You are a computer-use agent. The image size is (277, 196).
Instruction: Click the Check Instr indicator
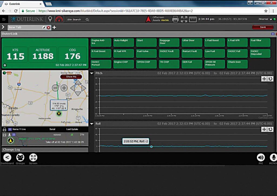(237, 64)
